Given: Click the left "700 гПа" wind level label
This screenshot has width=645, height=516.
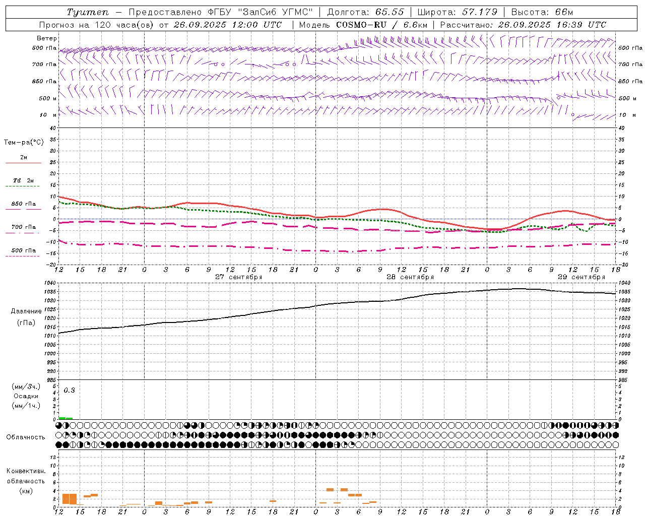Looking at the screenshot, I should coord(44,64).
